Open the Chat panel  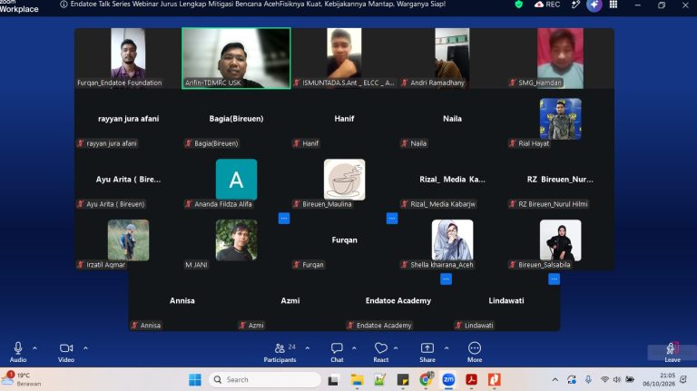[x=337, y=352]
